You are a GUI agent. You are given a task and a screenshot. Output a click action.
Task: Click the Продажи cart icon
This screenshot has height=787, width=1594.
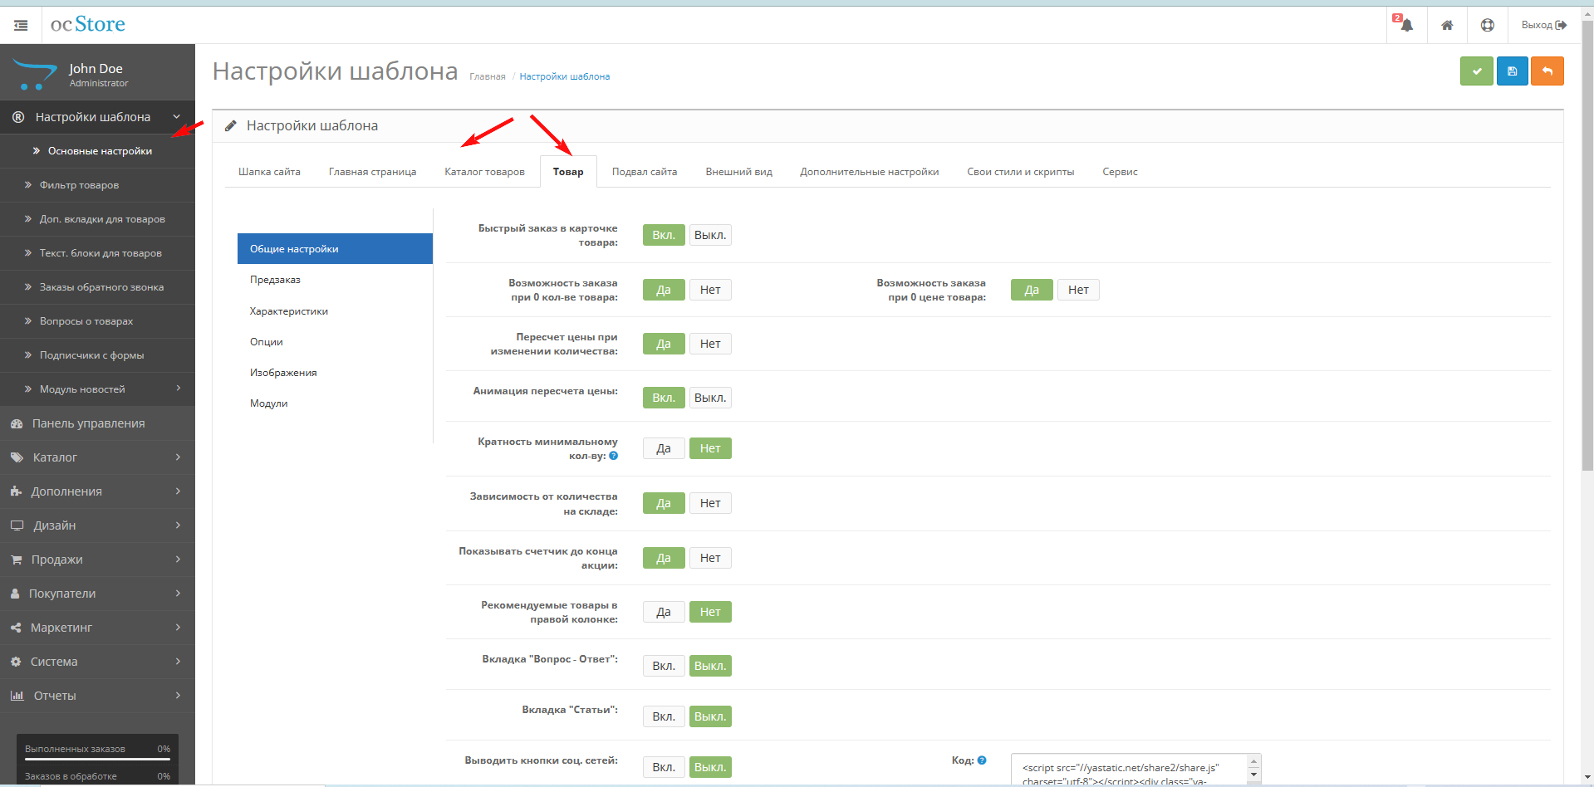[16, 560]
